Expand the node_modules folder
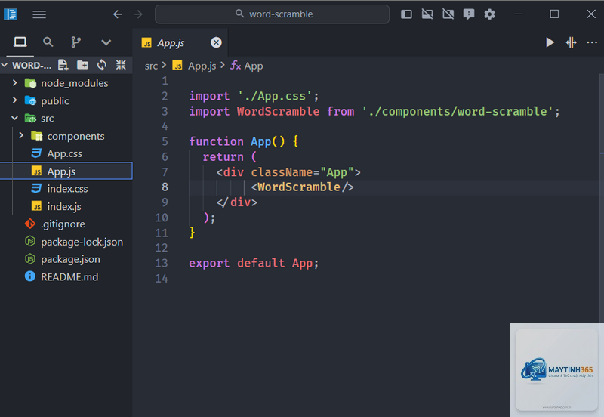Screen dimensions: 604x417 click(x=14, y=83)
